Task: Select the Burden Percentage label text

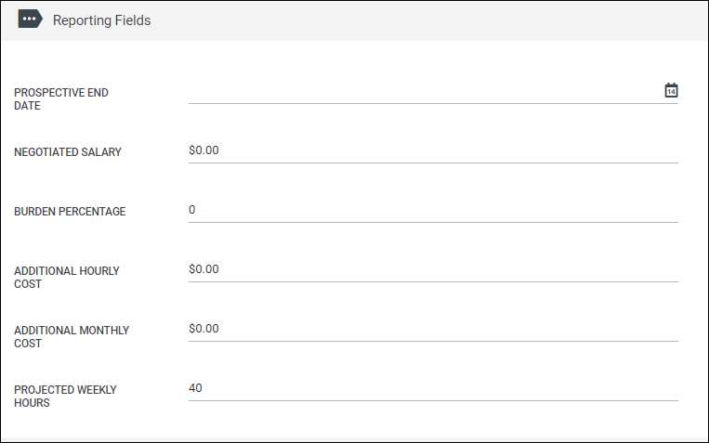Action: (70, 212)
